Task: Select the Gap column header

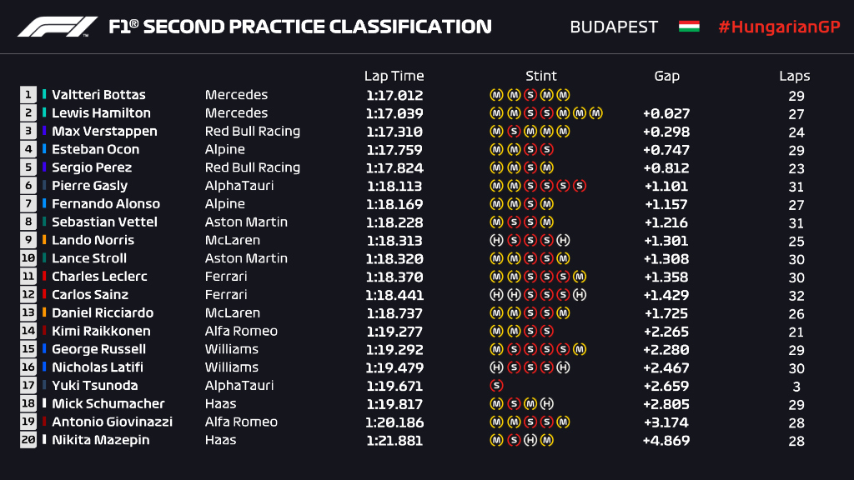Action: [666, 76]
